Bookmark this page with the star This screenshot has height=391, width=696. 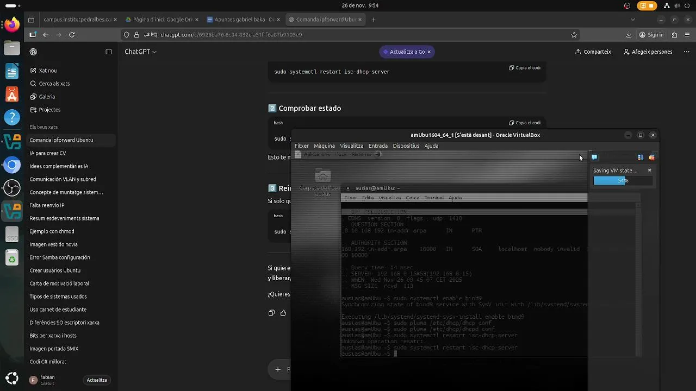(574, 35)
